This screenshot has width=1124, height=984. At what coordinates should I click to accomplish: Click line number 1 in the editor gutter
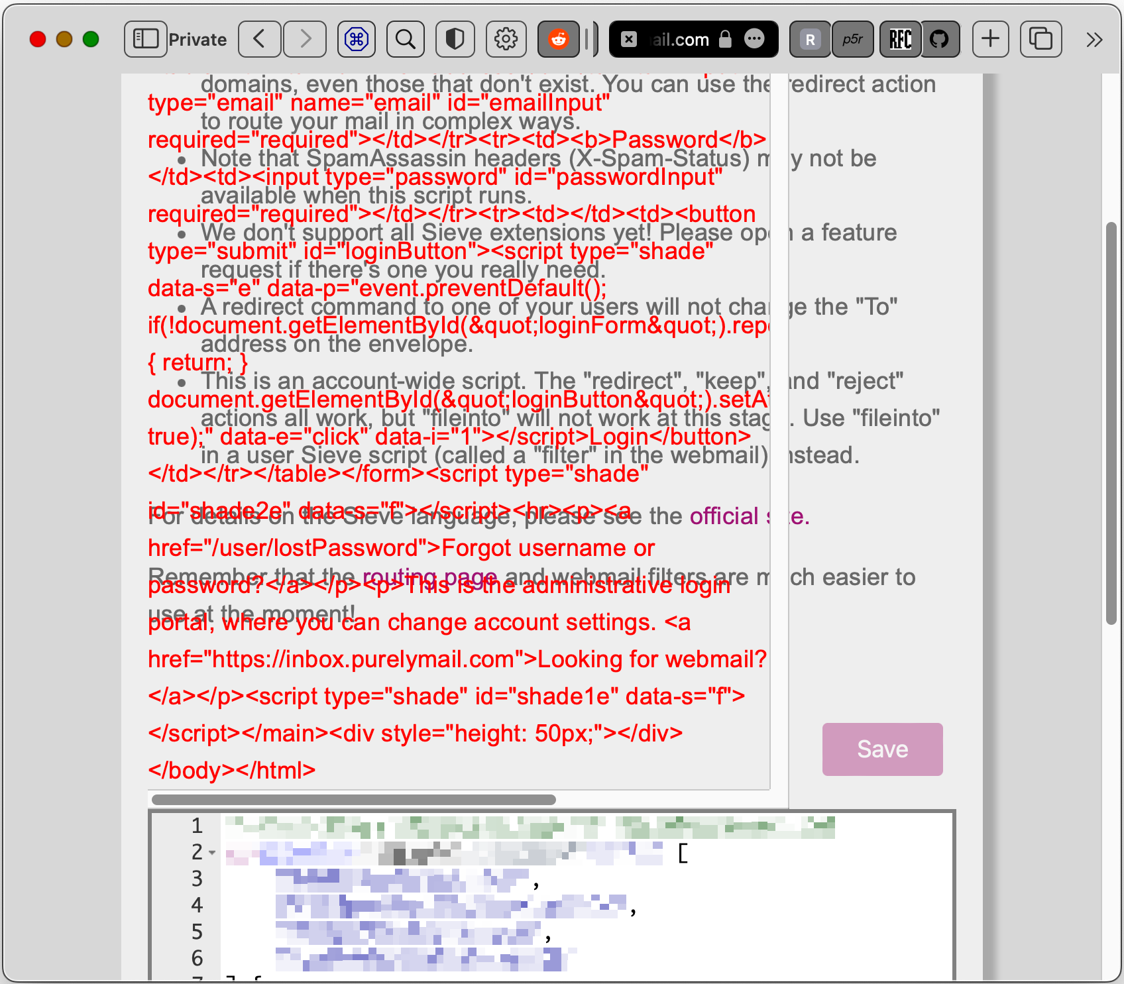pos(197,826)
